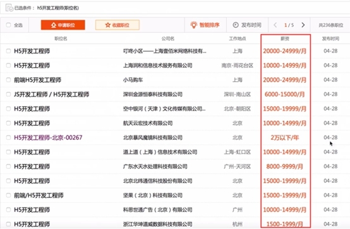The image size is (350, 229).
Task: Check the 上海润和信息技术 row checkbox
Action: coord(8,65)
